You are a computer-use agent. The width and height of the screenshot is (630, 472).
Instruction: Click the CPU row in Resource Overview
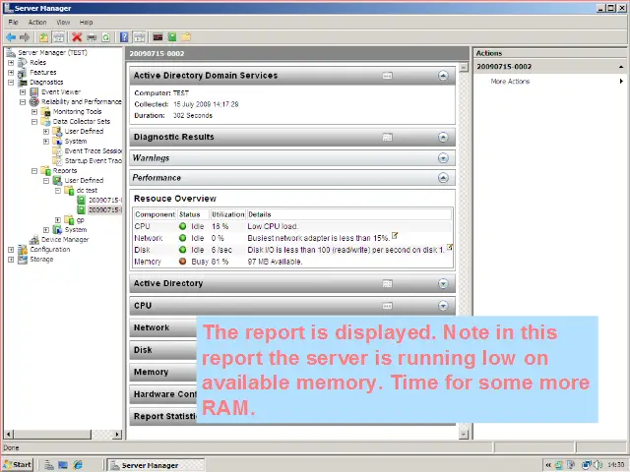(293, 226)
